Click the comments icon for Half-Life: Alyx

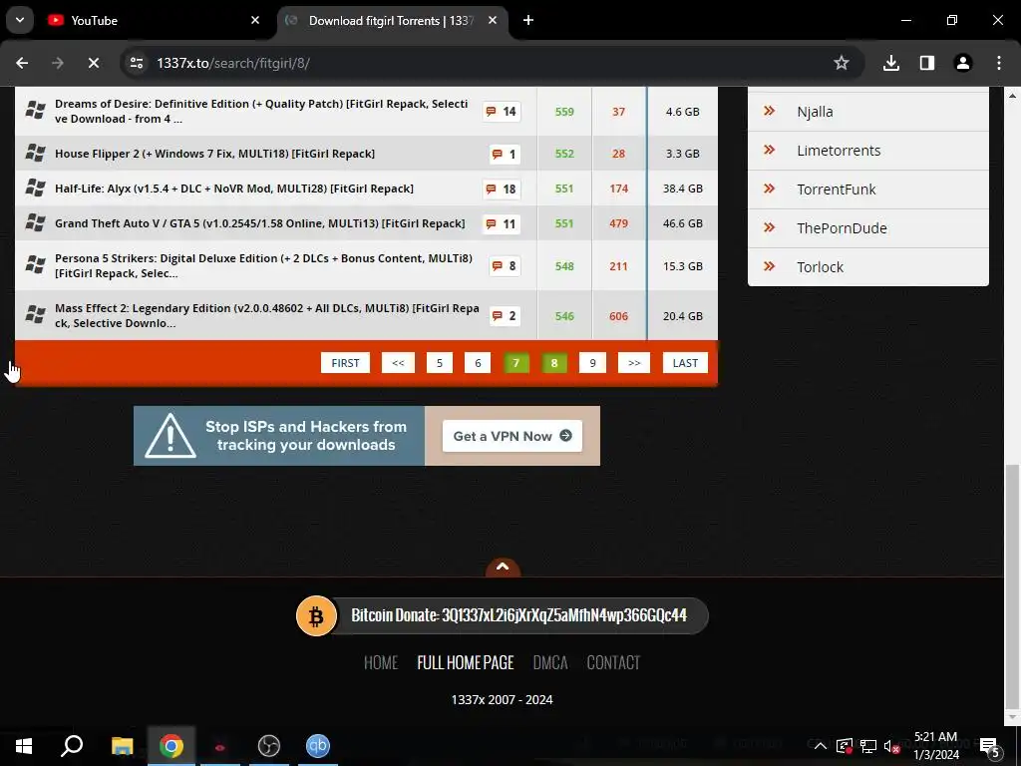pyautogui.click(x=501, y=189)
